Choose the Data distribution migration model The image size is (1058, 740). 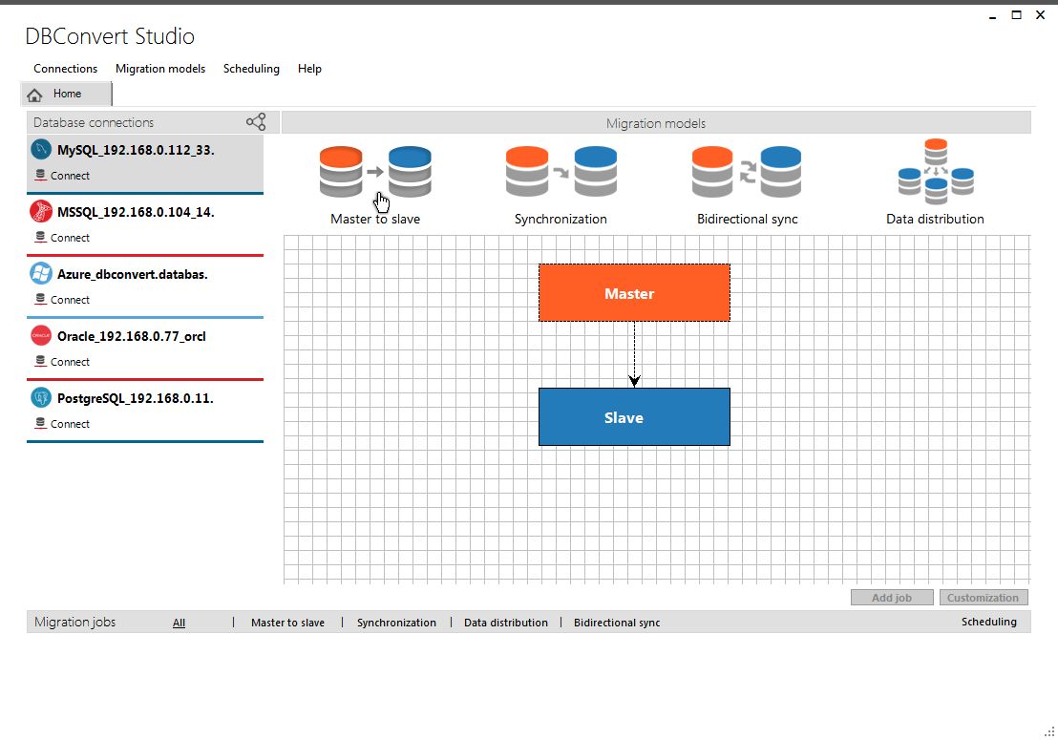point(934,172)
